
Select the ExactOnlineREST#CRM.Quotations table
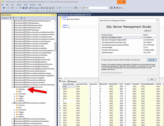pyautogui.click(x=28, y=23)
